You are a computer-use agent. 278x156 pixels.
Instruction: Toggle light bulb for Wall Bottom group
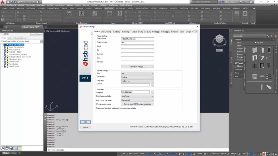pyautogui.click(x=8, y=67)
